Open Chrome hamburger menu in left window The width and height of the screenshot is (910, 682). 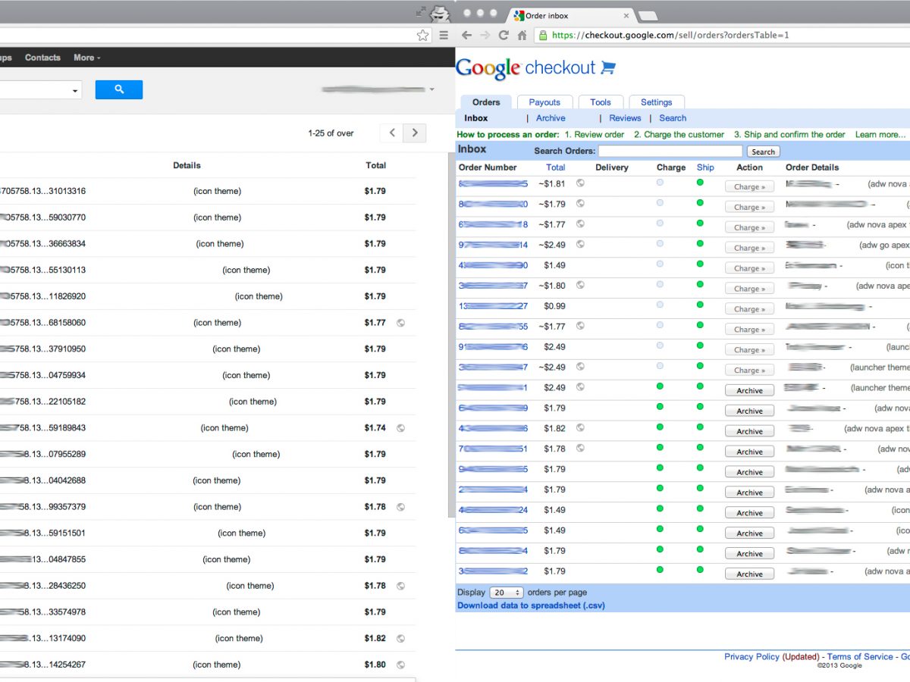point(444,35)
